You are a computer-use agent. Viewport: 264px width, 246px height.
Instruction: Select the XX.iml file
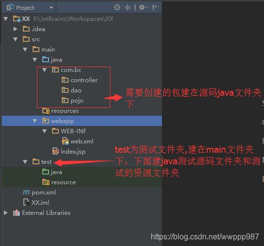36,202
